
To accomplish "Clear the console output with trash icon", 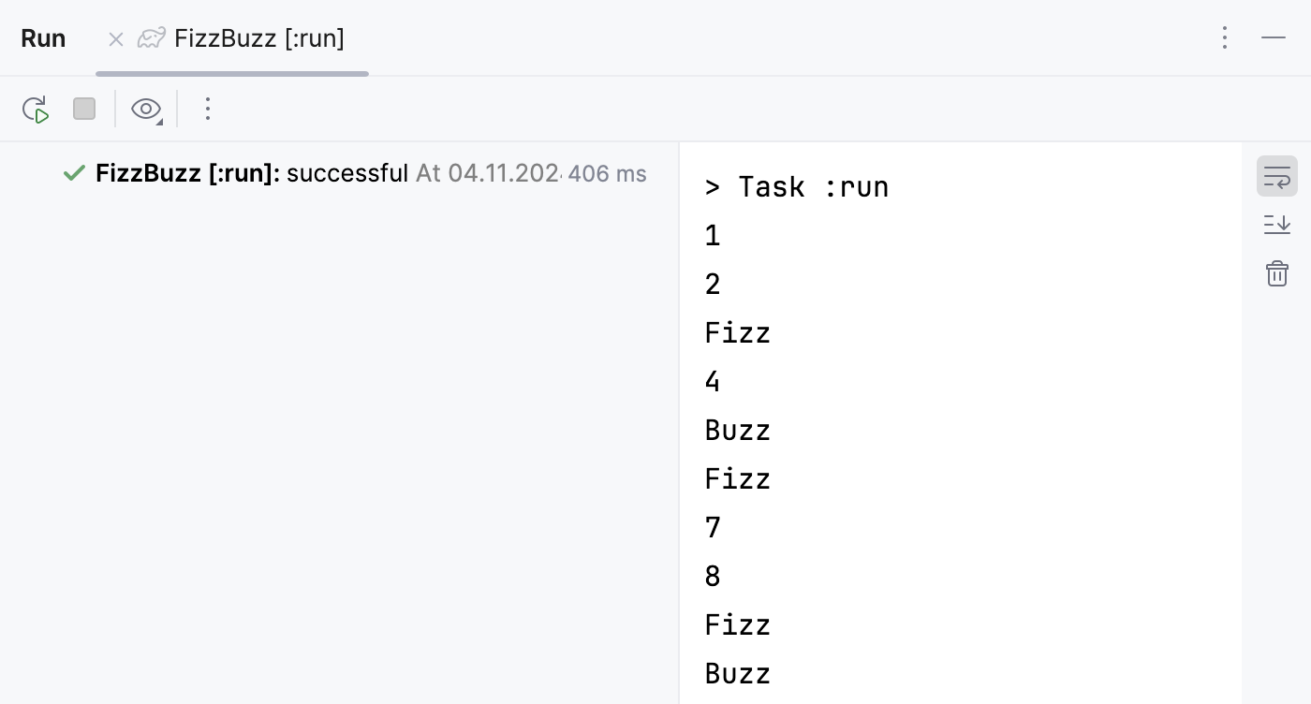I will click(x=1277, y=273).
